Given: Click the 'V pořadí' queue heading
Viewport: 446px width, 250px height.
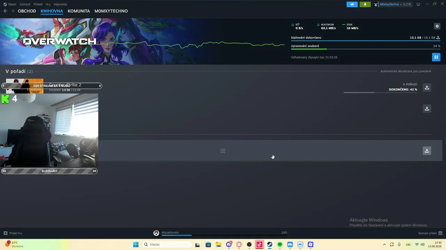Looking at the screenshot, I should [x=15, y=71].
